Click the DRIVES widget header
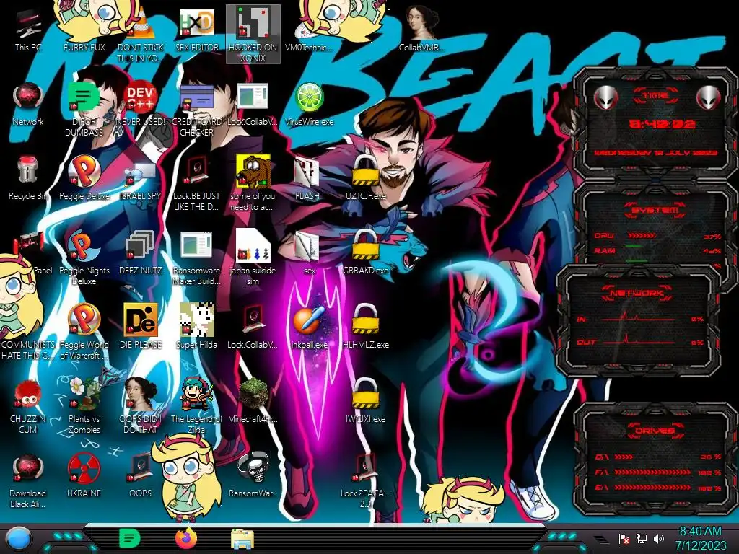 (655, 430)
